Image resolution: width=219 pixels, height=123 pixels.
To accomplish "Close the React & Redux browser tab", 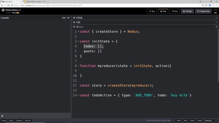I will [43, 2].
